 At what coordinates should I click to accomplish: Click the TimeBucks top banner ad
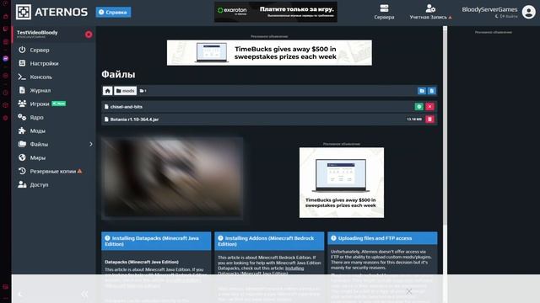(x=269, y=52)
